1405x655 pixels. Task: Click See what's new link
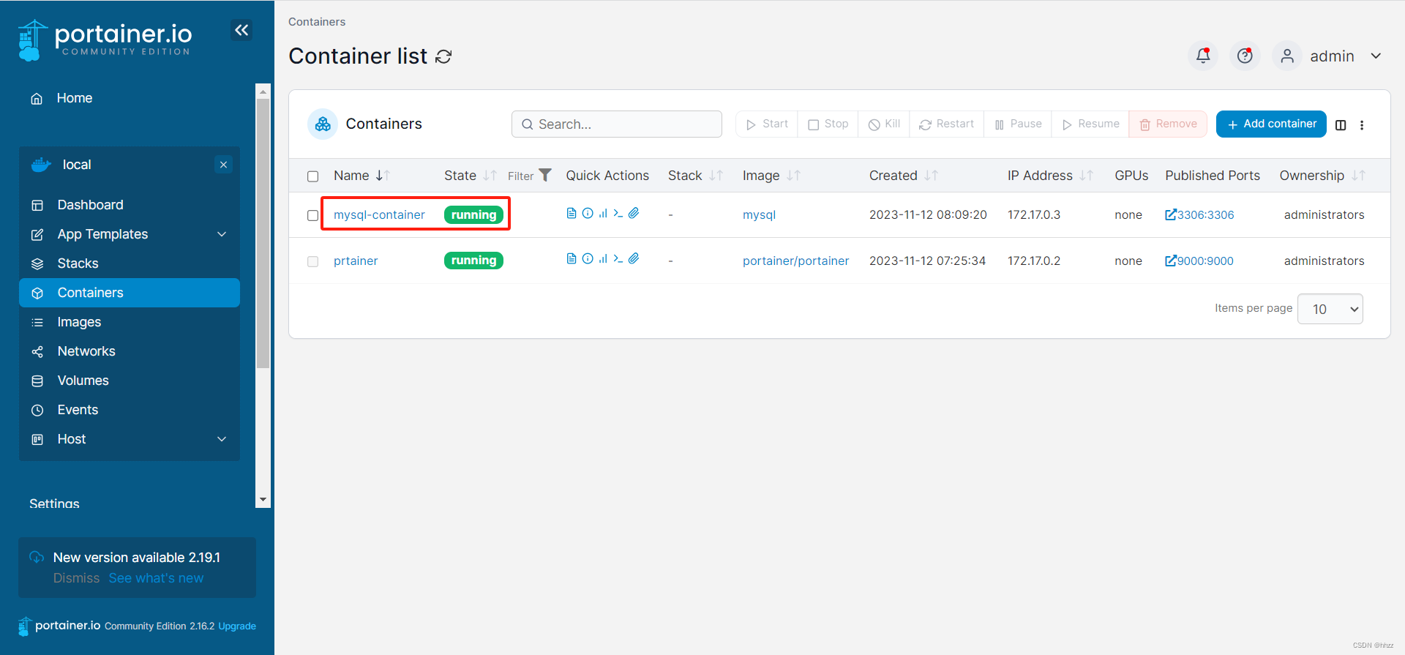156,578
